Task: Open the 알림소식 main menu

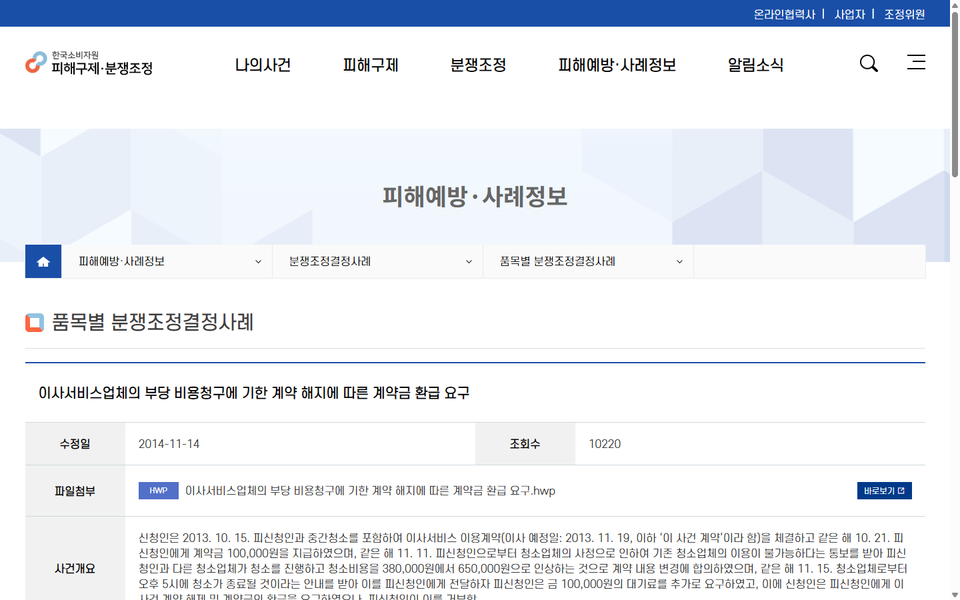Action: pyautogui.click(x=755, y=65)
